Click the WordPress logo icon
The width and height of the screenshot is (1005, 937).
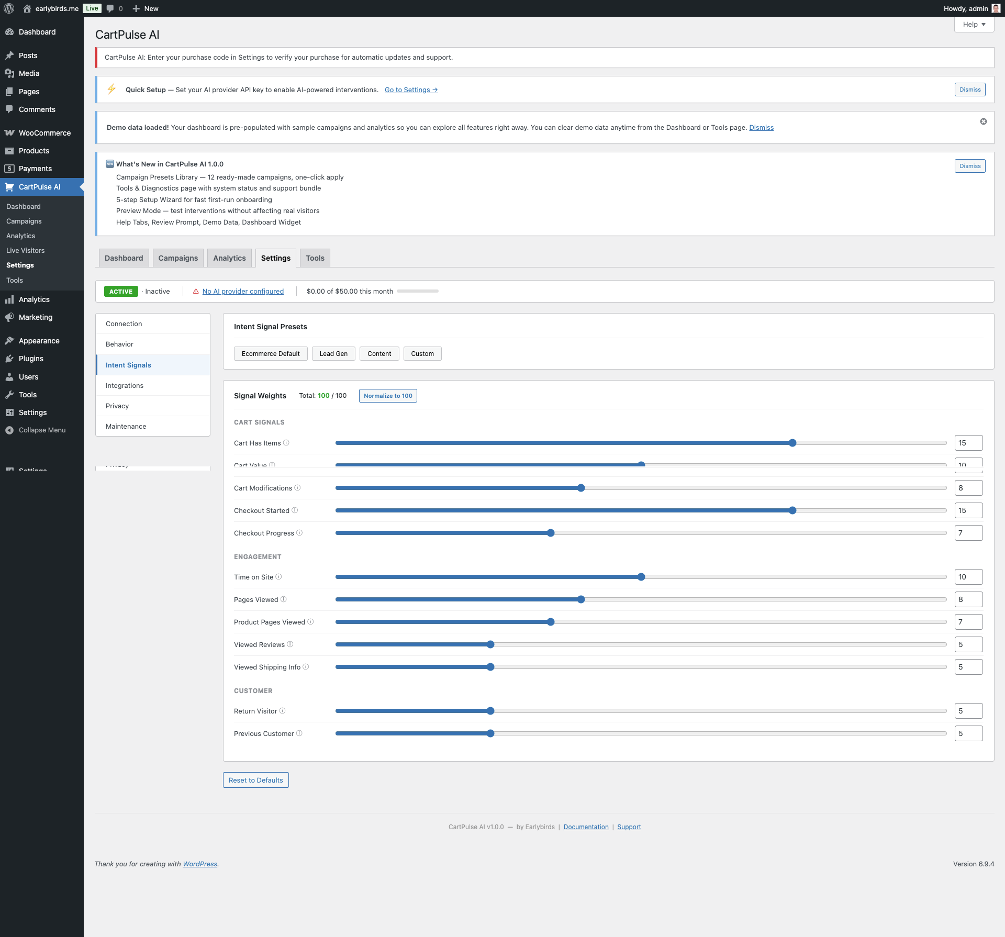tap(9, 8)
